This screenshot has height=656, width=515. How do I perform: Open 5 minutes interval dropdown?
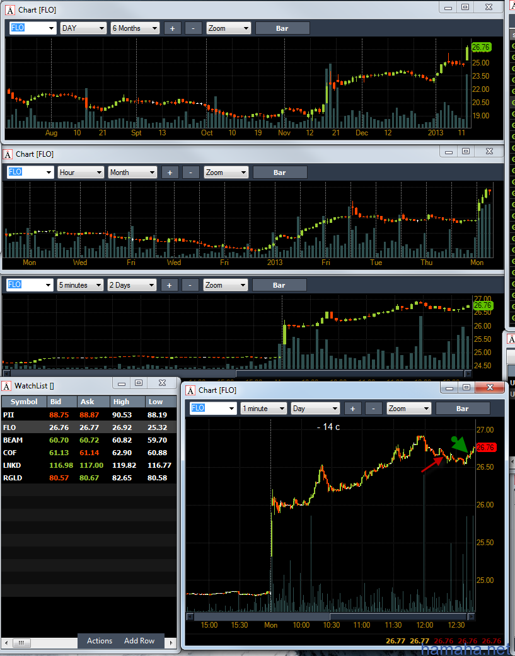click(80, 285)
